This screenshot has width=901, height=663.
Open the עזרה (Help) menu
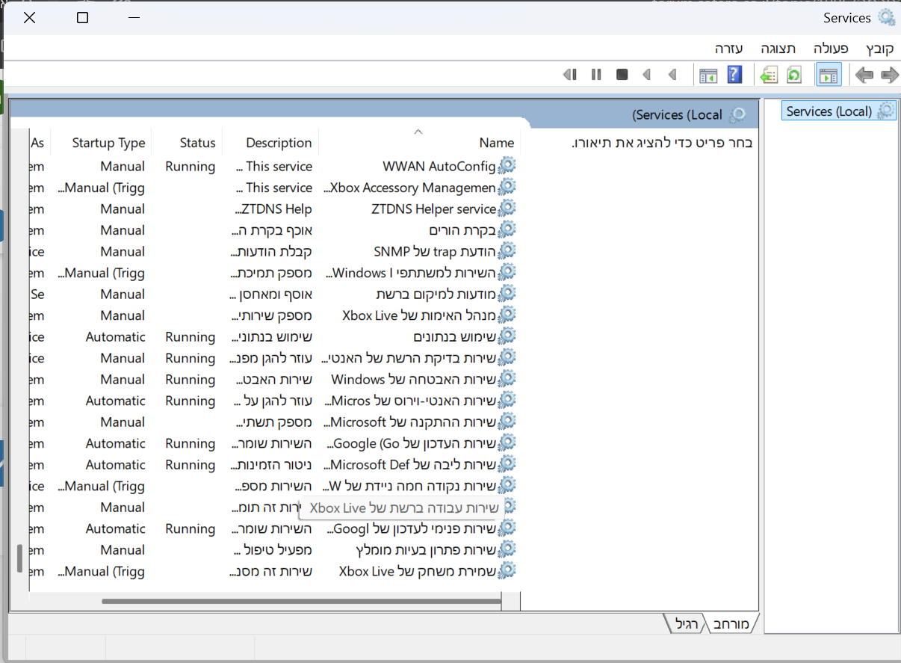tap(728, 49)
